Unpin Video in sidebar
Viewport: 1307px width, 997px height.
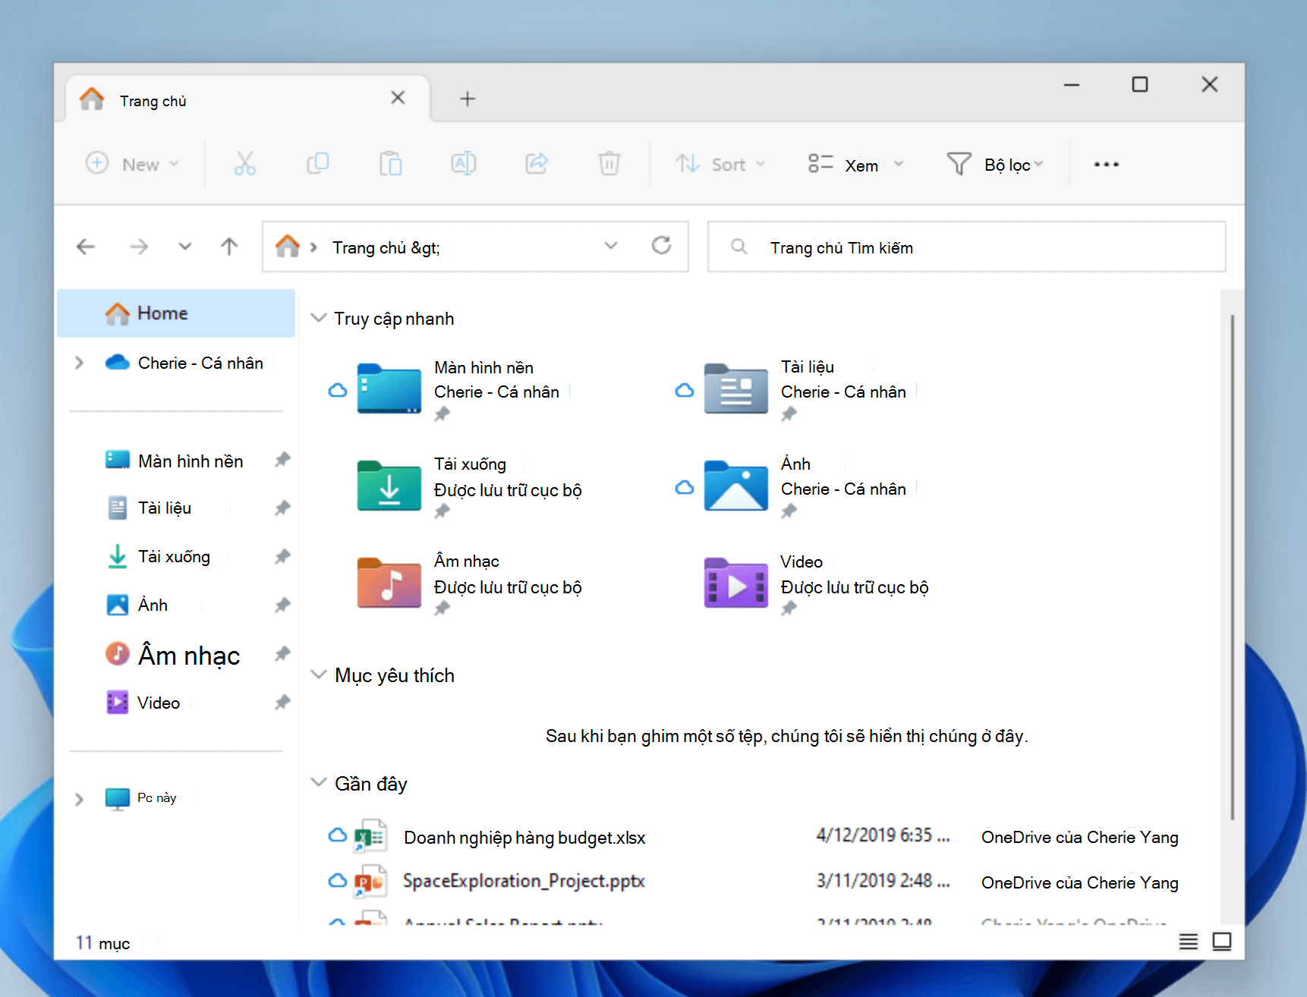coord(282,703)
